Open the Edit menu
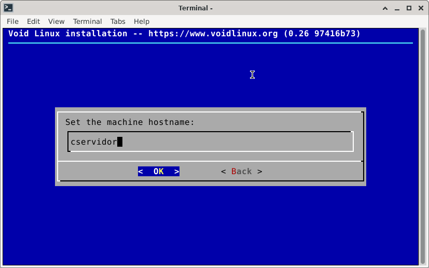 [33, 21]
